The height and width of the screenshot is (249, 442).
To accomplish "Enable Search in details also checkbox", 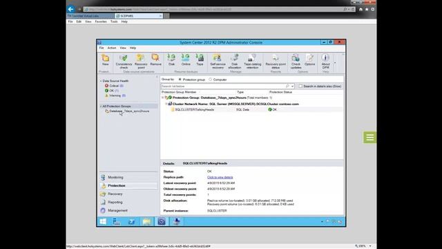I will click(300, 86).
